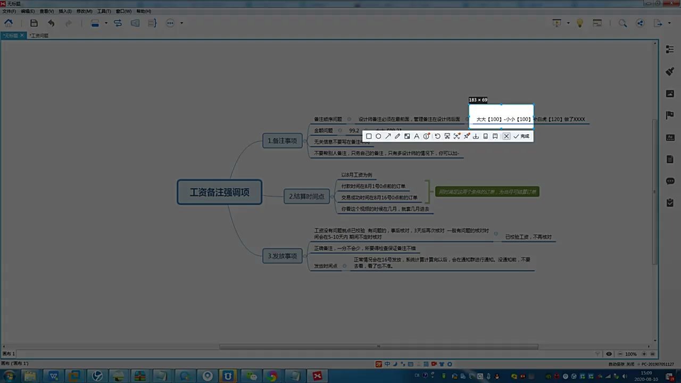Open the 查看(V) menu
The height and width of the screenshot is (383, 681).
point(47,11)
